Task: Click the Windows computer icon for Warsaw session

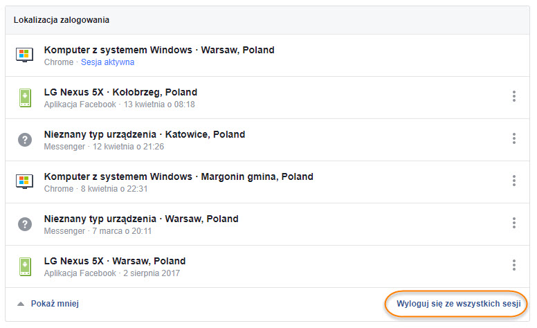Action: (x=25, y=55)
